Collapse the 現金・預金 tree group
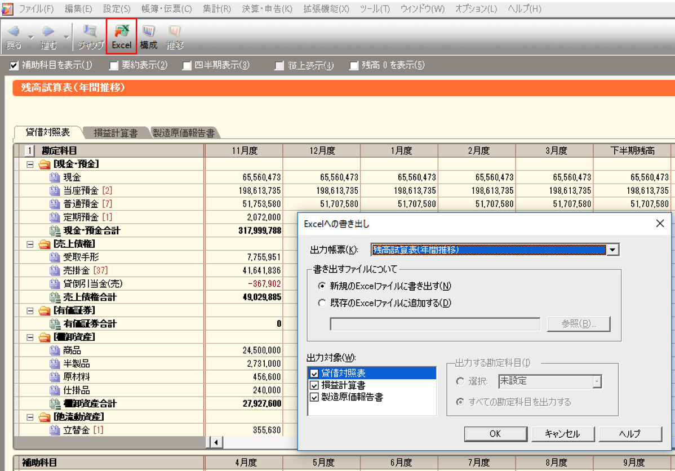Viewport: 675px width, 471px height. pos(30,165)
